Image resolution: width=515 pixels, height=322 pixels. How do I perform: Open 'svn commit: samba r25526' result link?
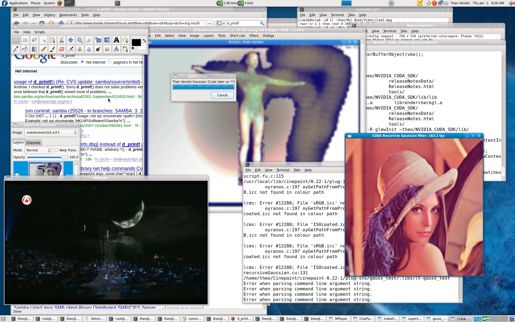pyautogui.click(x=84, y=111)
